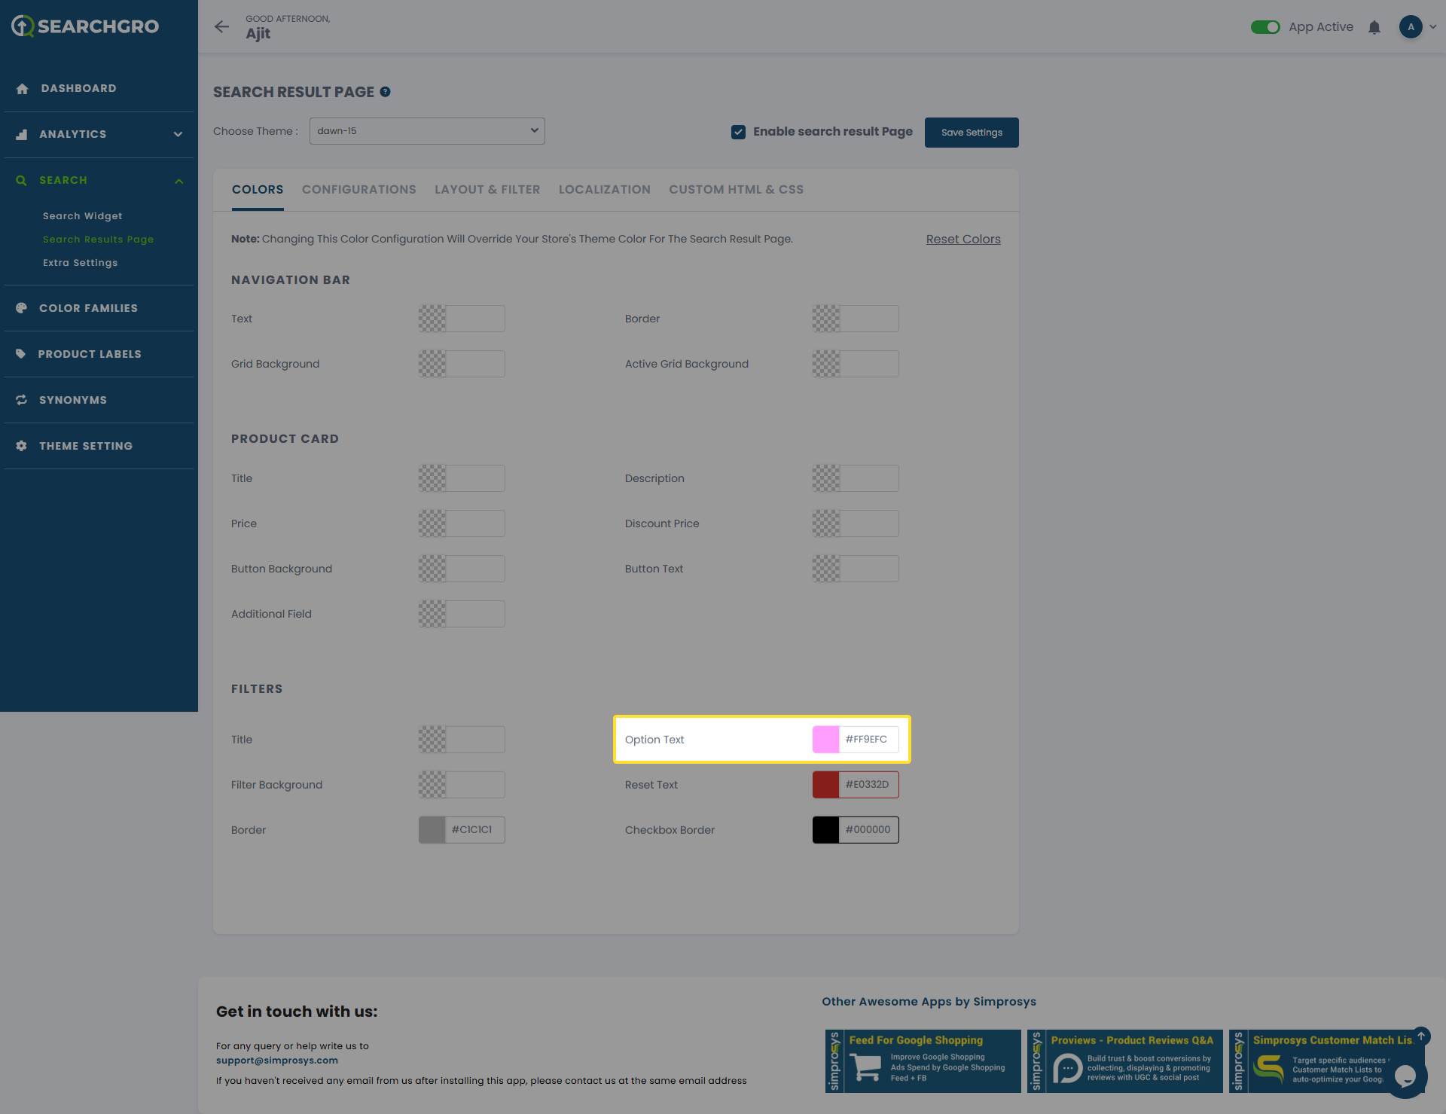Click the Product Labels tag icon

[21, 354]
